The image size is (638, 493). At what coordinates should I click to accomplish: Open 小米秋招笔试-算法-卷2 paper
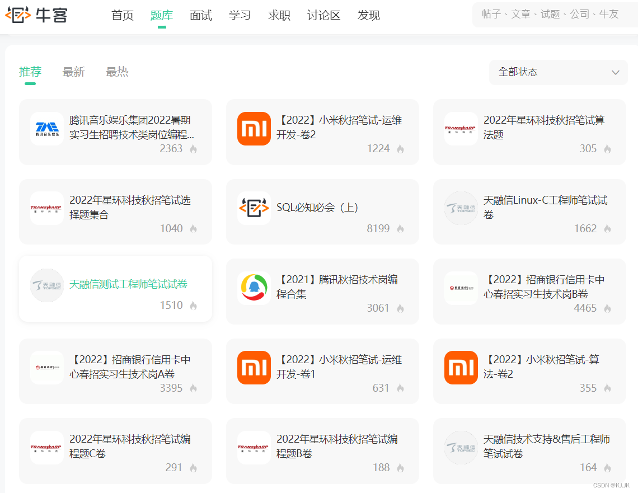[x=542, y=367]
